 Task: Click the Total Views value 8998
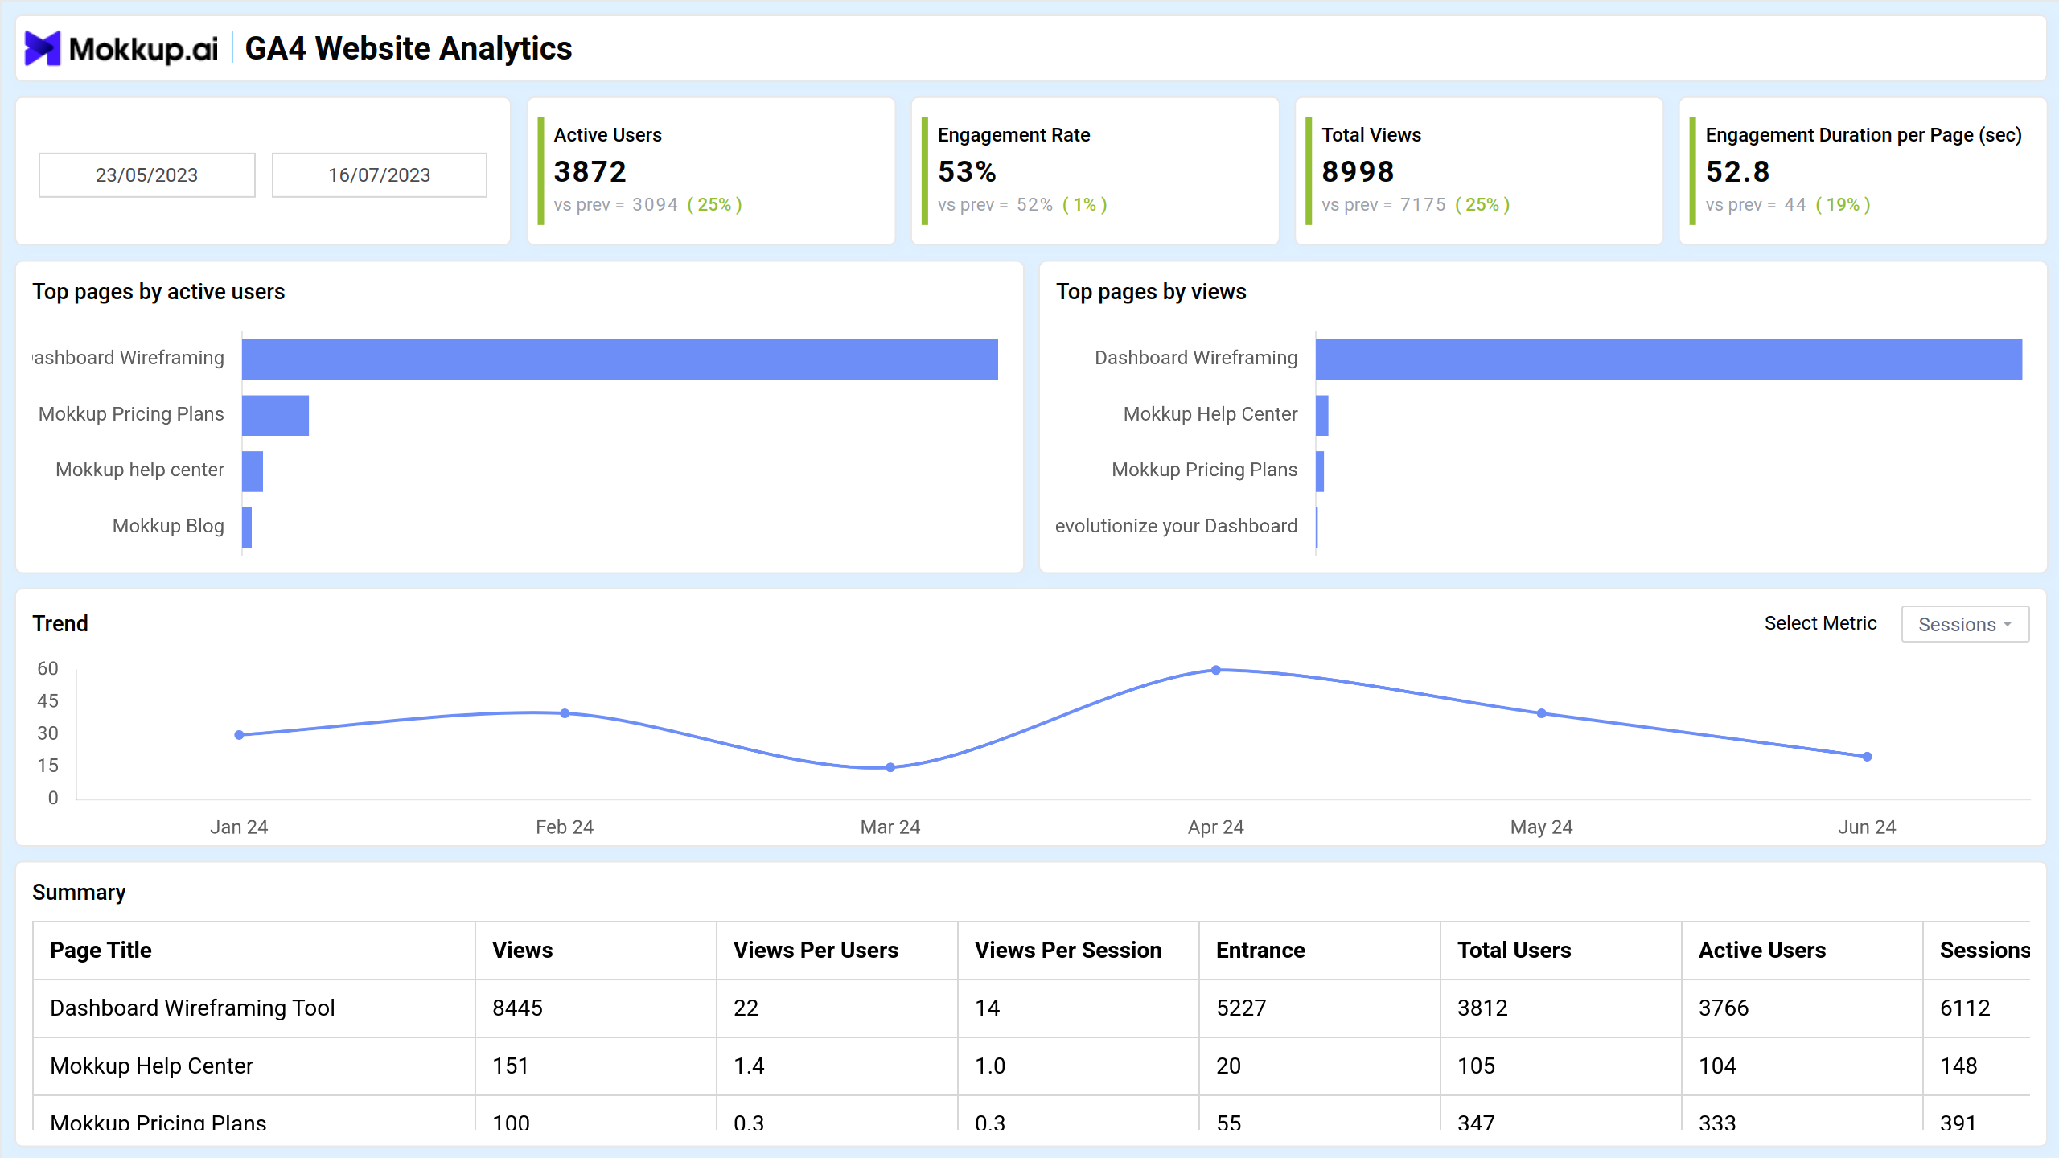(x=1358, y=171)
